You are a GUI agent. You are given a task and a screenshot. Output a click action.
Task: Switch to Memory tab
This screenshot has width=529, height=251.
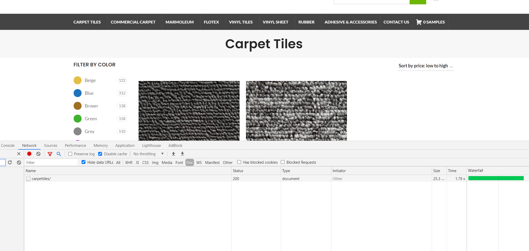pyautogui.click(x=101, y=145)
